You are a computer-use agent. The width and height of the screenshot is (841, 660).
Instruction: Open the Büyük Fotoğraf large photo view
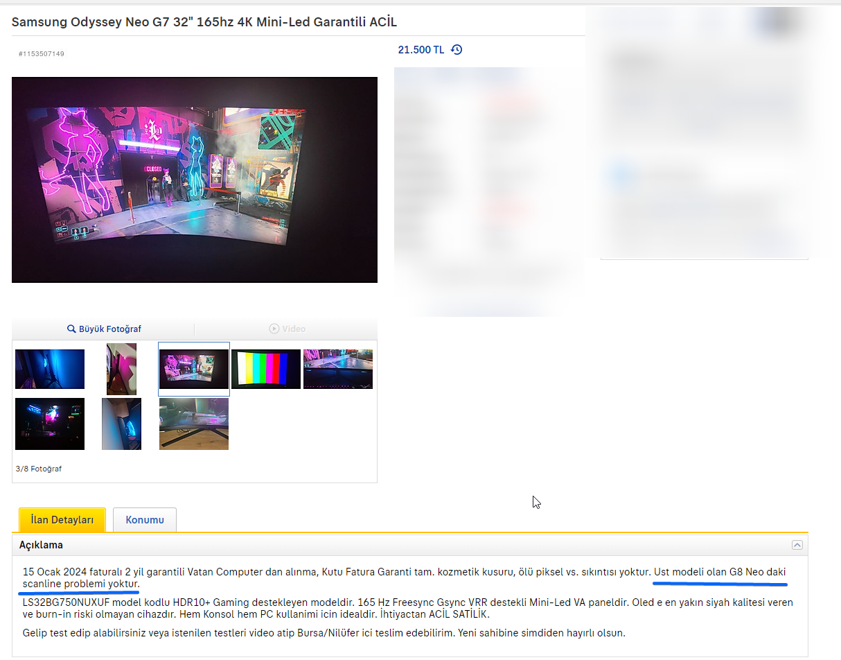pyautogui.click(x=104, y=329)
